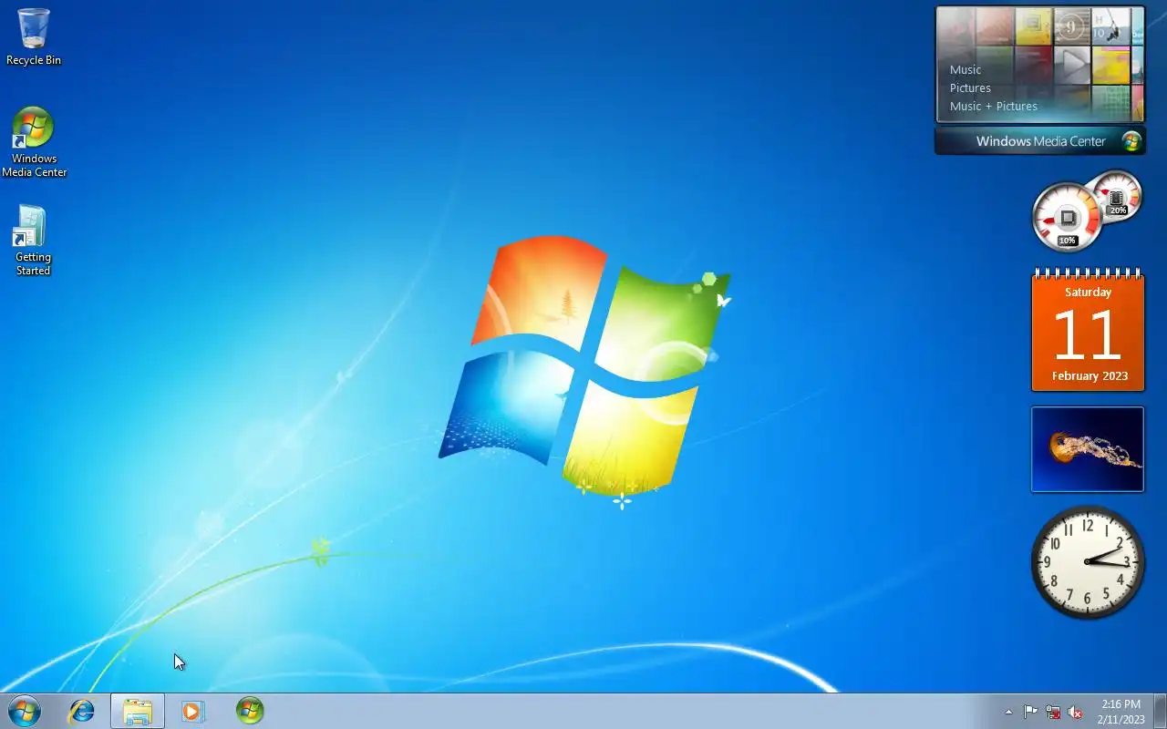Select Music in Media Center gadget
The image size is (1167, 729).
(x=966, y=69)
